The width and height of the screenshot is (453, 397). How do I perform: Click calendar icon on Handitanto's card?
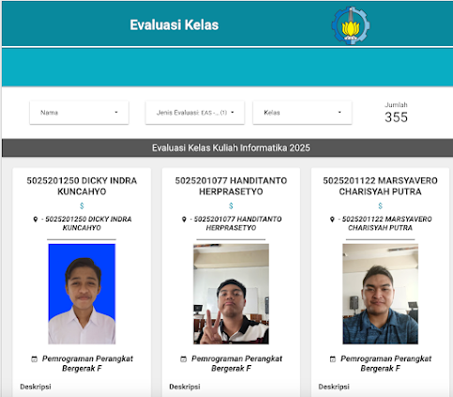pyautogui.click(x=184, y=359)
